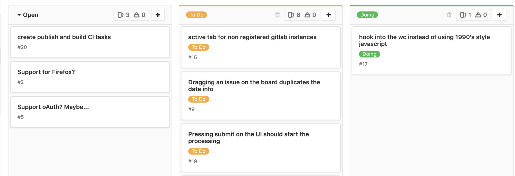Add new issue to Open list

(158, 15)
